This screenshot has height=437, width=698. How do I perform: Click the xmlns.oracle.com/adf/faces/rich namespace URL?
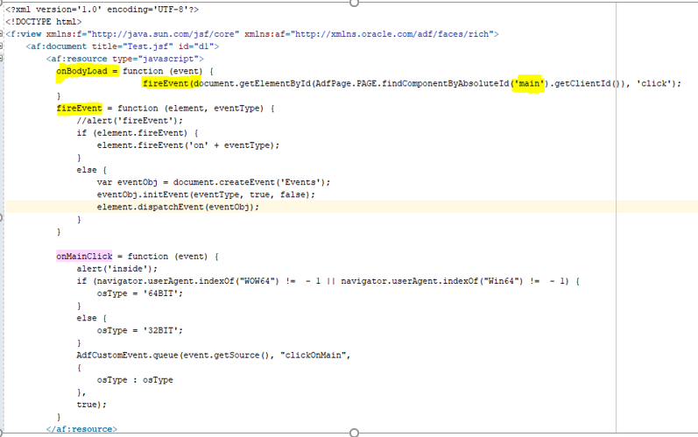[392, 34]
